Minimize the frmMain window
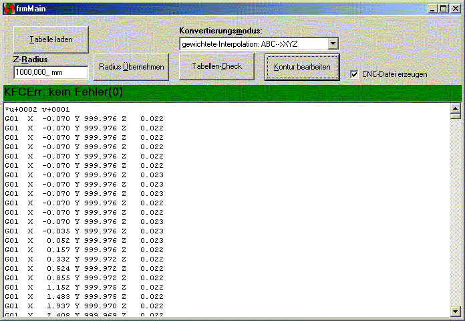465x321 pixels. tap(432, 8)
